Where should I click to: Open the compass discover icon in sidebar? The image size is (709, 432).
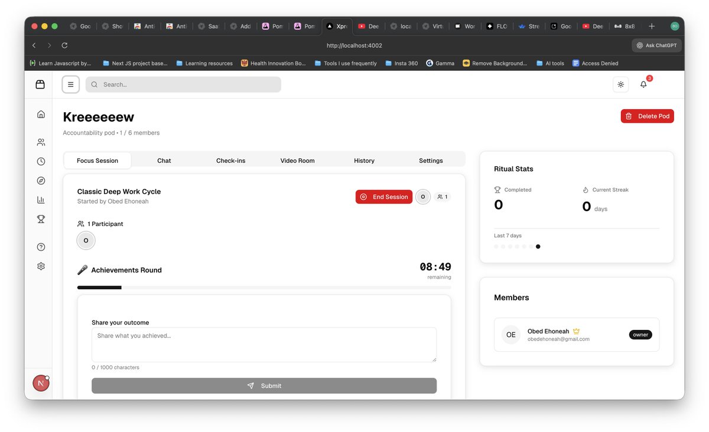[41, 181]
